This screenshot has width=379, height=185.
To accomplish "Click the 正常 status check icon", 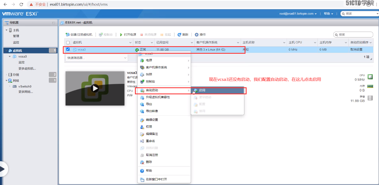I will pos(137,50).
